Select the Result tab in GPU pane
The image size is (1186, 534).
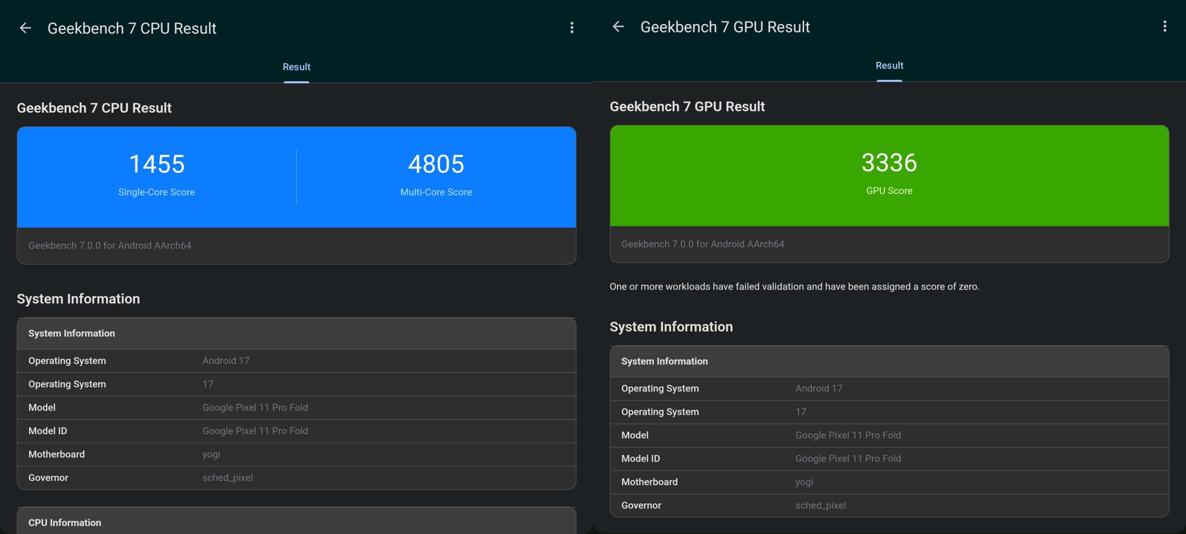coord(889,65)
